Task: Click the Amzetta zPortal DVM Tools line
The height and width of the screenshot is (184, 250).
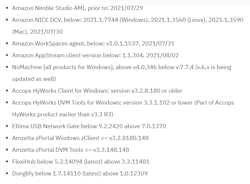Action: pyautogui.click(x=71, y=150)
